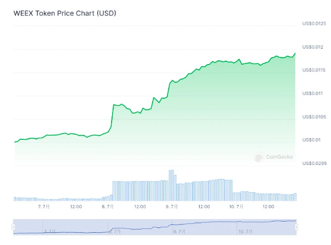331x245 pixels.
Task: Click the CoinGecko gecko logo icon
Action: point(258,157)
